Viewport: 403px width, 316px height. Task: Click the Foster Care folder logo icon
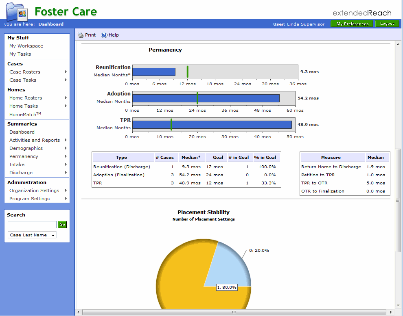click(17, 11)
